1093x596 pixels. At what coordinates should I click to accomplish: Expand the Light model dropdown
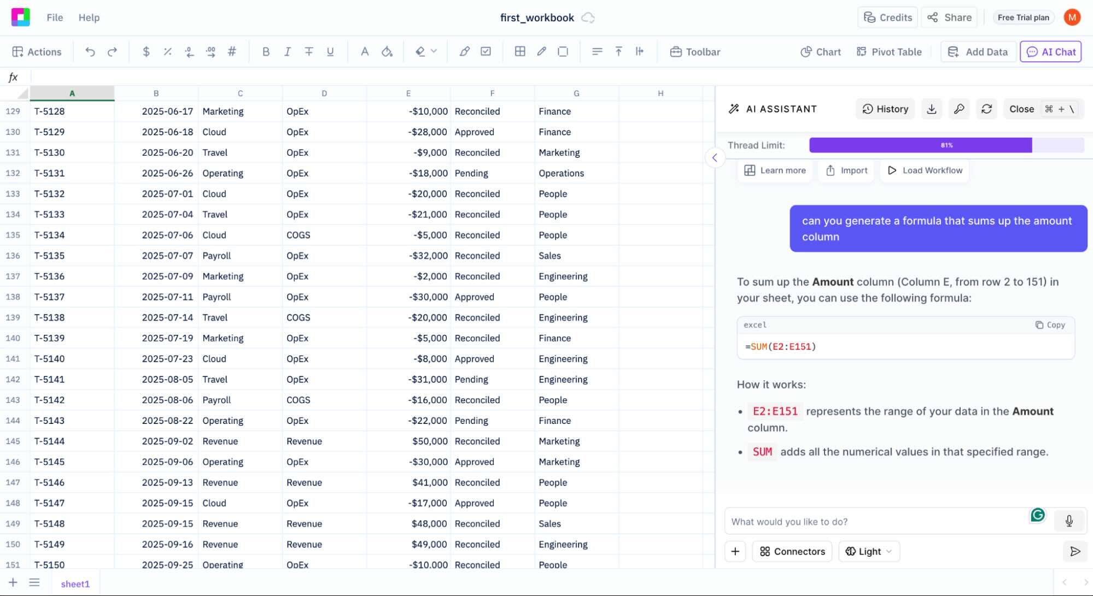pyautogui.click(x=869, y=551)
